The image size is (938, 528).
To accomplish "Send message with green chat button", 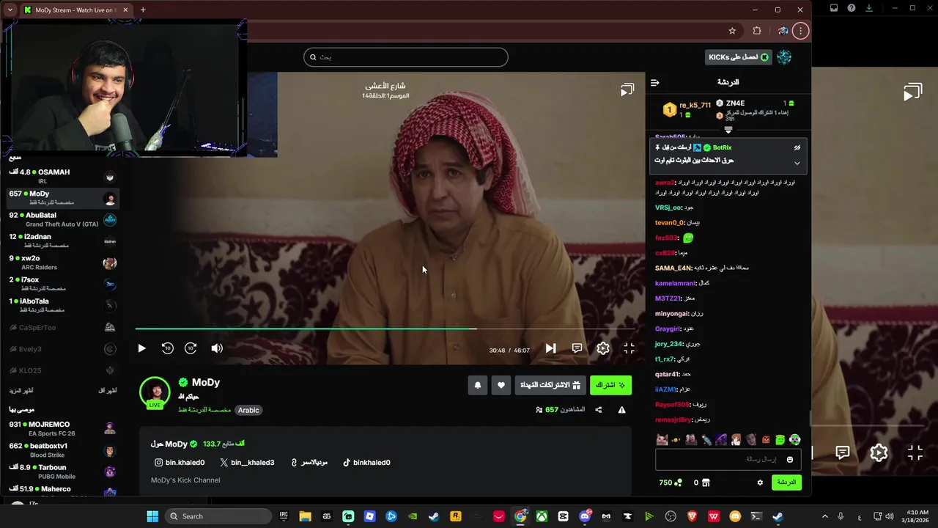I will 786,483.
